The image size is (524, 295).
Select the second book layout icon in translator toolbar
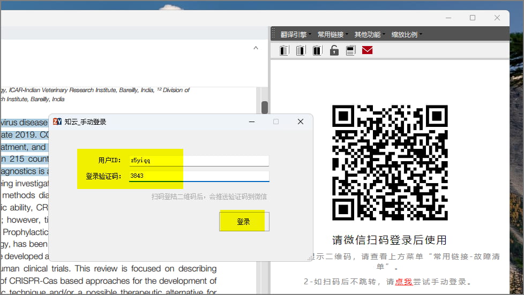pyautogui.click(x=301, y=50)
